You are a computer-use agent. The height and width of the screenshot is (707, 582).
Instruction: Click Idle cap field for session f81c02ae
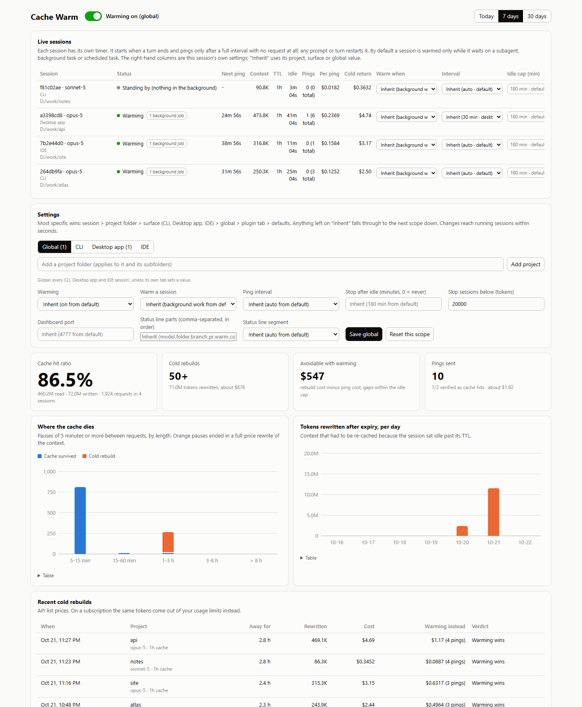click(x=526, y=89)
